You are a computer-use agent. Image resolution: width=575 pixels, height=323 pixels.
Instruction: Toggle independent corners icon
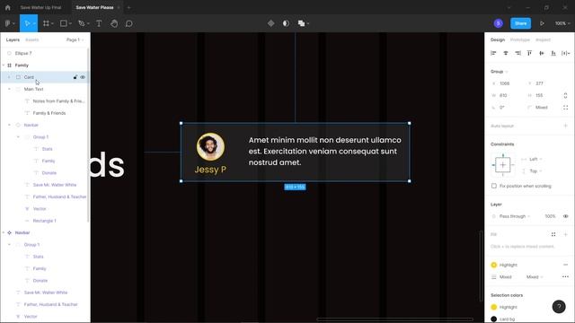565,108
